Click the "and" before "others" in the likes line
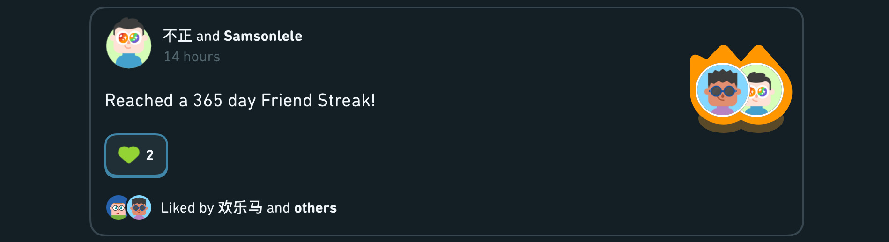889x242 pixels. pyautogui.click(x=278, y=208)
